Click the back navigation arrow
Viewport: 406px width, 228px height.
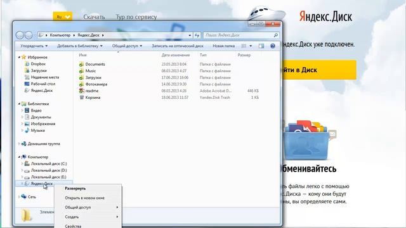tap(20, 35)
